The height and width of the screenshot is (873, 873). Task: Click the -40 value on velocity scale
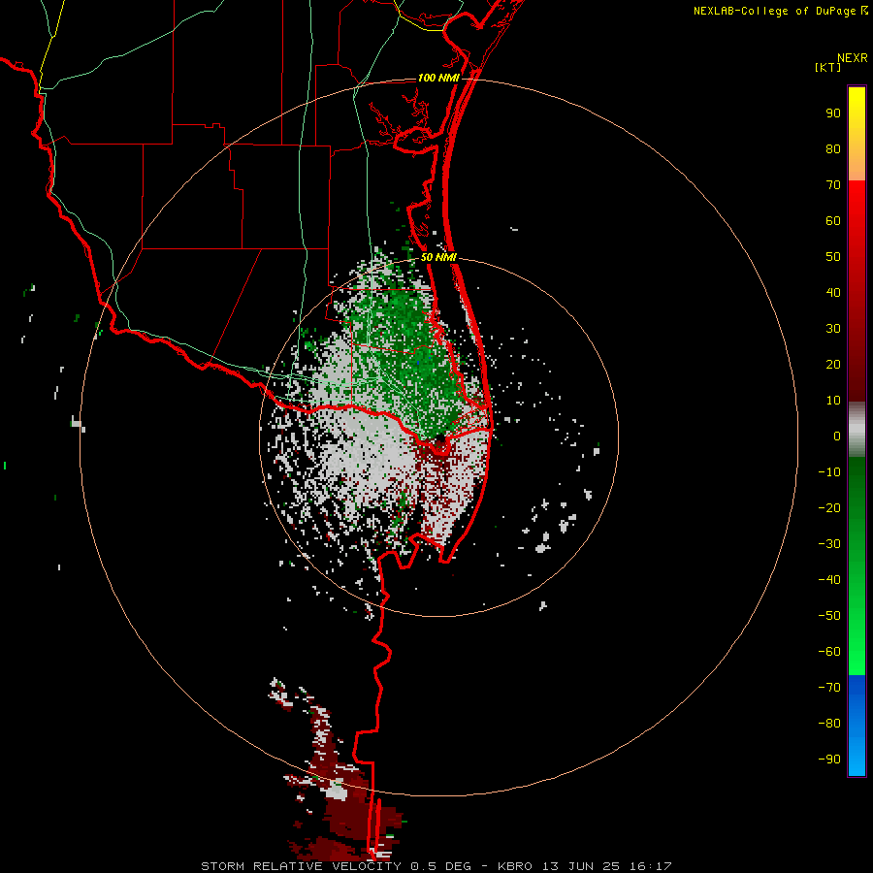[829, 580]
